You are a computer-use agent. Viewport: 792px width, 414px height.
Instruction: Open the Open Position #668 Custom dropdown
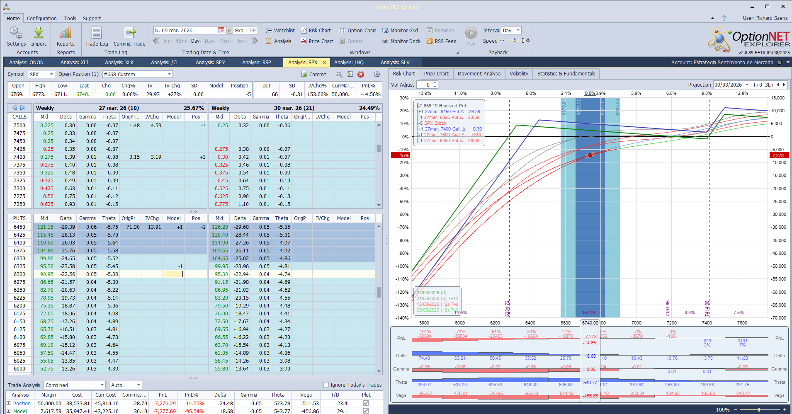(169, 74)
